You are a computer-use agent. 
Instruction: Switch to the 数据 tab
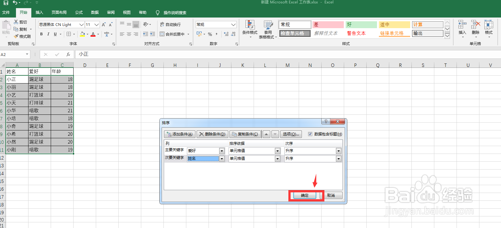pos(95,13)
